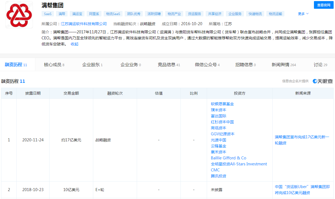Select the 企业服务 tag
335x199 pixels.
235,14
